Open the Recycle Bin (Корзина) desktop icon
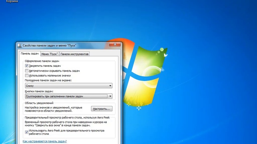The height and width of the screenshot is (144, 257). click(x=12, y=1)
